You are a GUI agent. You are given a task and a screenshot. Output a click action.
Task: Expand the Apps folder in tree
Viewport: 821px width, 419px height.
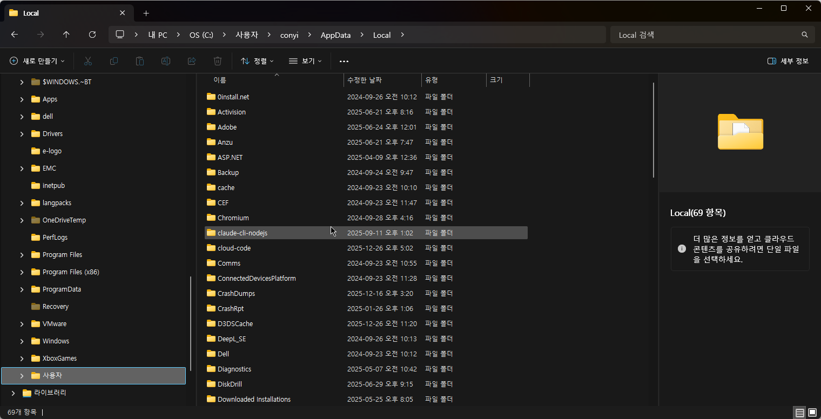coord(22,99)
